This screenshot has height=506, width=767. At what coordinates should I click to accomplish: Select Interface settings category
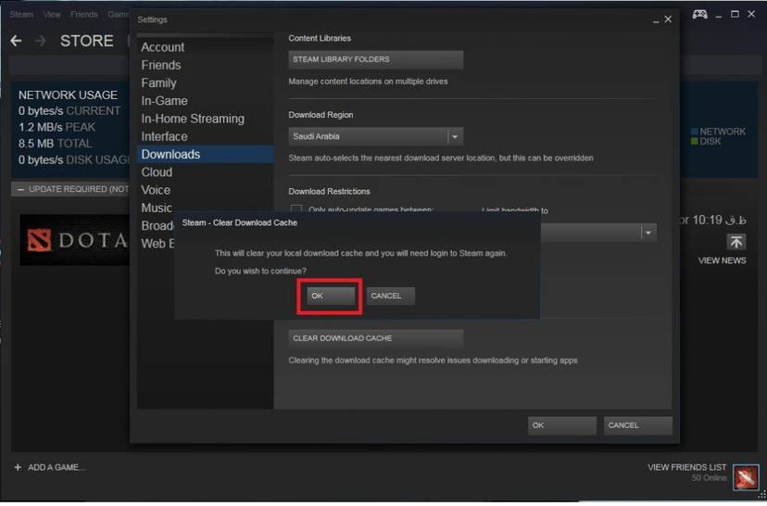164,137
